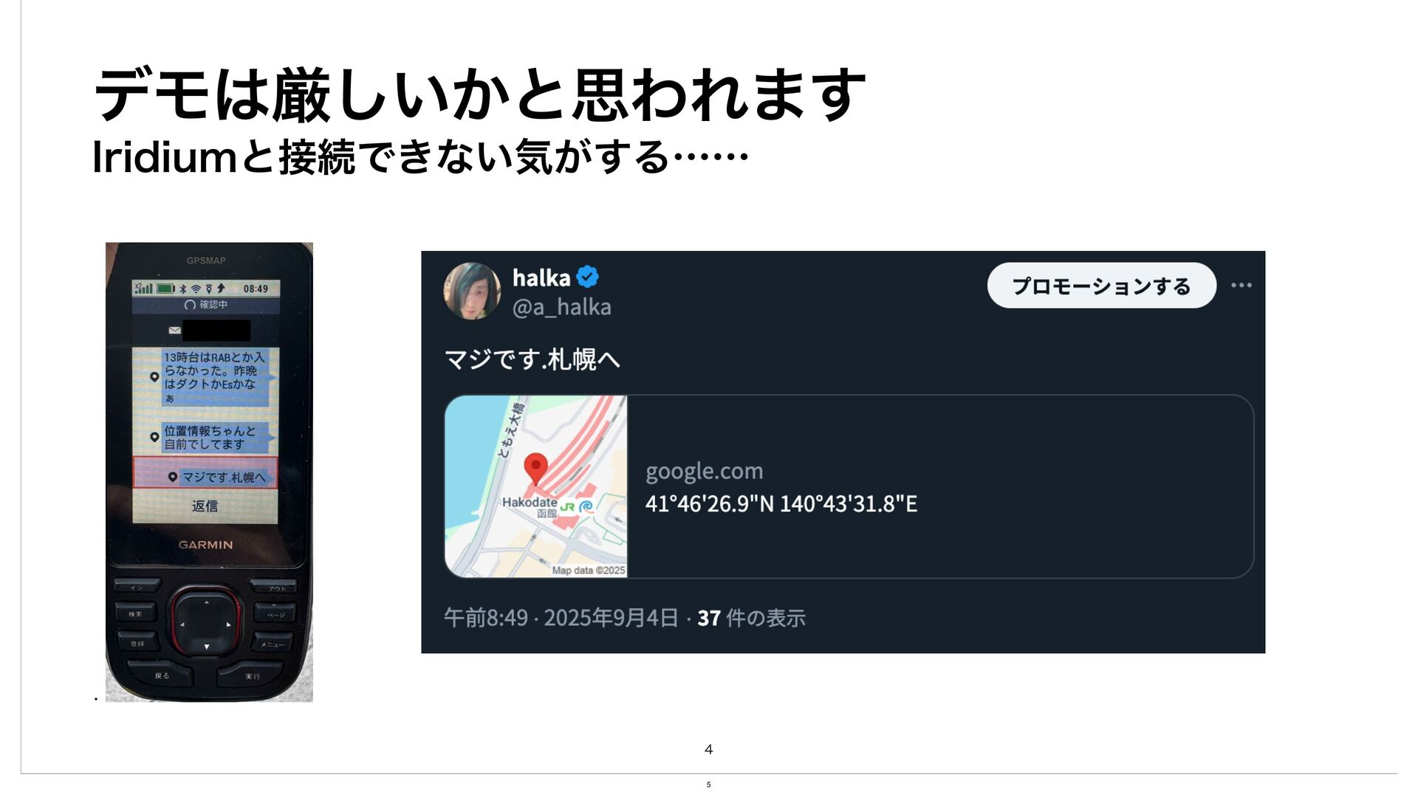
Task: Click the right arrow on Garmin directional pad
Action: pyautogui.click(x=229, y=624)
